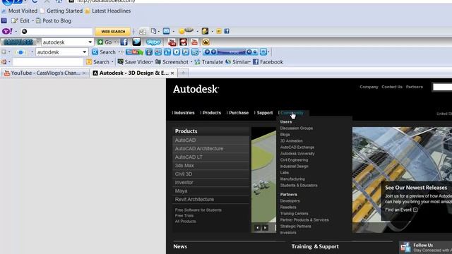Open the Purchase navigation menu
Viewport: 452px width, 254px height.
pos(239,113)
